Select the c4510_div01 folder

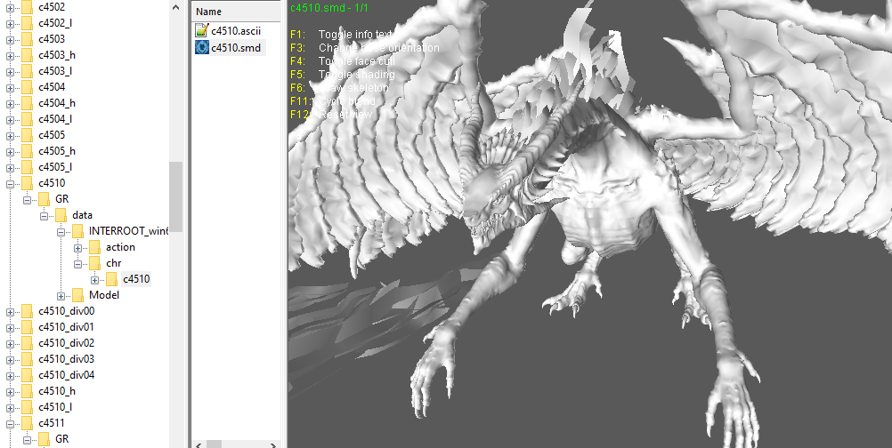(x=66, y=327)
